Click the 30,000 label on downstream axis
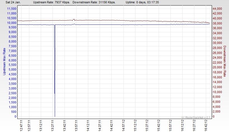Image resolution: width=229 pixels, height=132 pixels. click(x=217, y=43)
